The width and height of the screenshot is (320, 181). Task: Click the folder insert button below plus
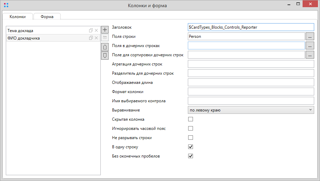(x=105, y=37)
